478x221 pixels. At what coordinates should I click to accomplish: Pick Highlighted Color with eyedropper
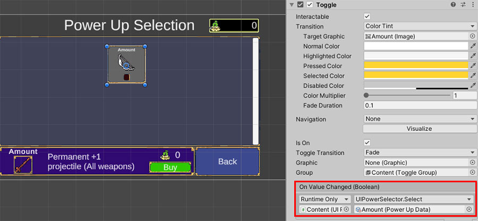473,56
